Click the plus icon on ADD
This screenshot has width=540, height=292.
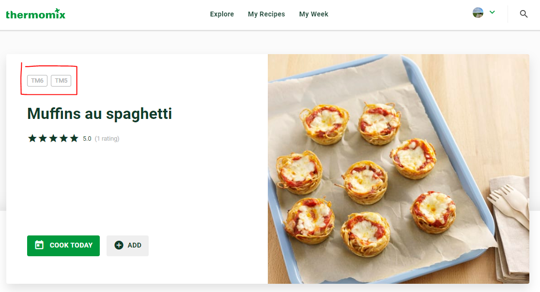tap(119, 245)
